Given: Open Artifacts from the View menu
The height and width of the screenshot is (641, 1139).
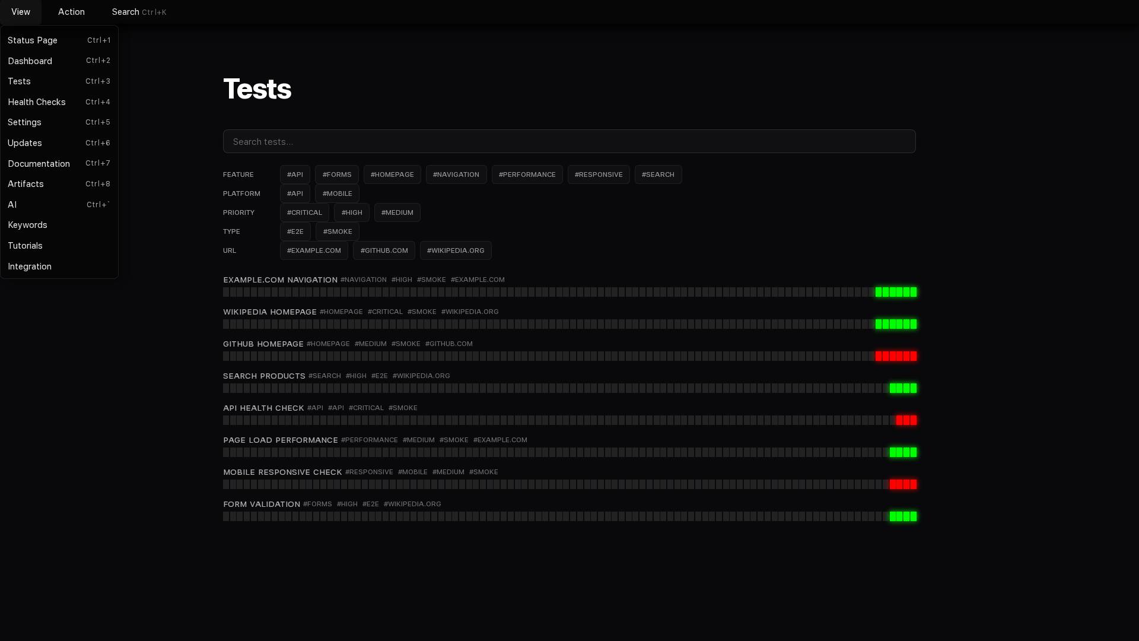Looking at the screenshot, I should (x=26, y=184).
